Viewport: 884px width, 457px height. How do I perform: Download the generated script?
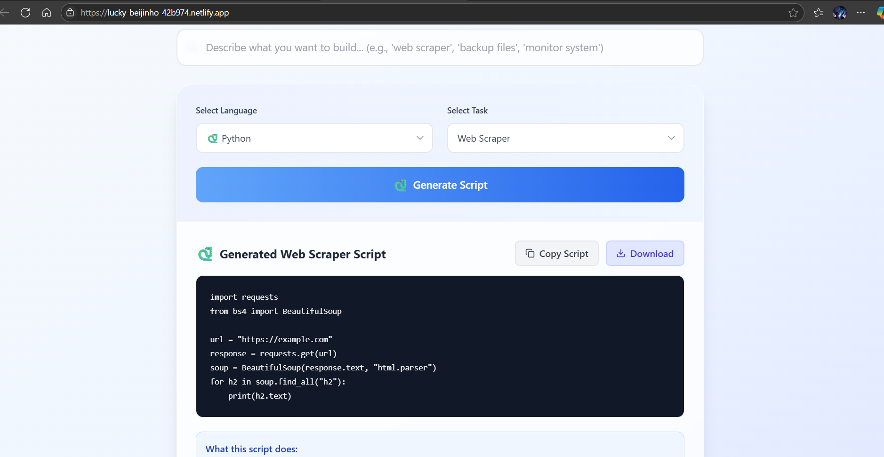(x=644, y=254)
